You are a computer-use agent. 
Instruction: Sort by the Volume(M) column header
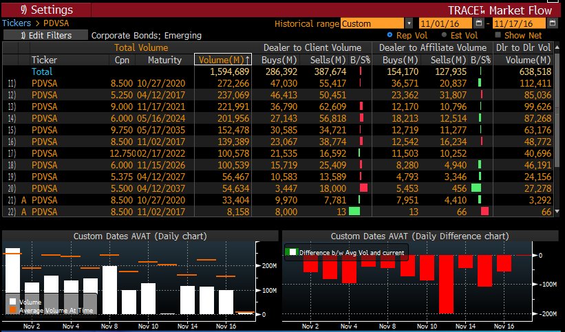coord(223,60)
